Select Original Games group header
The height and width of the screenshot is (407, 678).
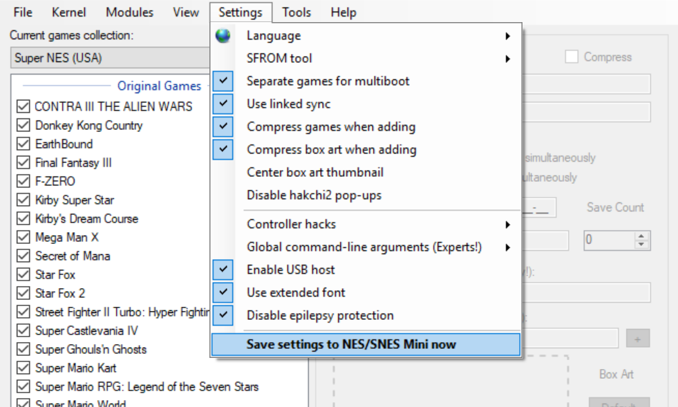point(159,86)
